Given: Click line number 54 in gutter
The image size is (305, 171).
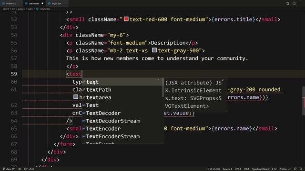Looking at the screenshot, I should click(x=14, y=35).
